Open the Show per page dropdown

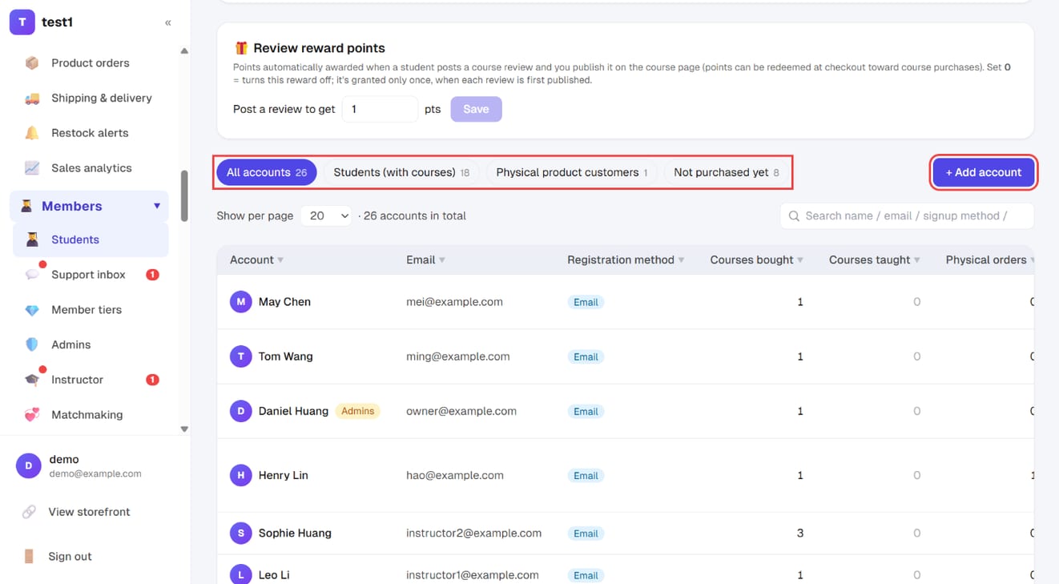tap(326, 215)
